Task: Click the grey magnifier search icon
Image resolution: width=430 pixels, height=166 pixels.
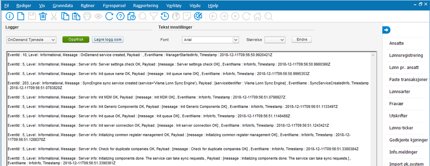Action: pos(143,16)
